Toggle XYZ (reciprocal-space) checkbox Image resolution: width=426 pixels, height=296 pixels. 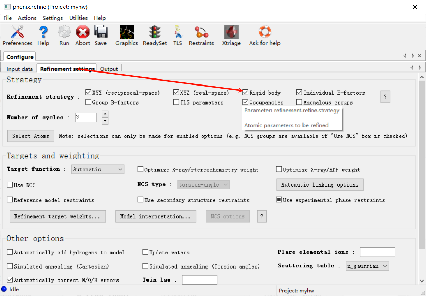click(89, 93)
